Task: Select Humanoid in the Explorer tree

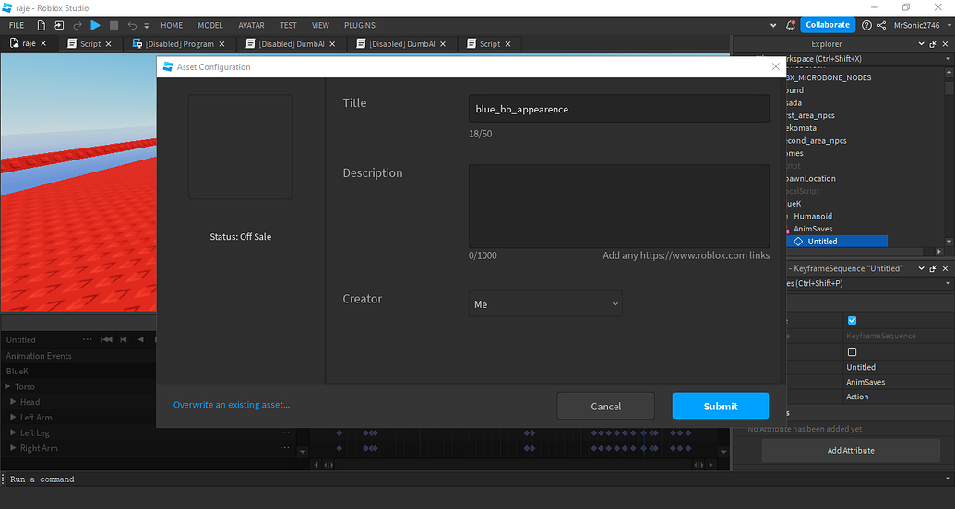Action: click(813, 216)
